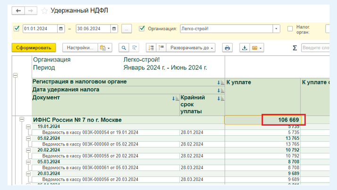Enable the Налог. орган checkbox
This screenshot has height=190, width=337.
pos(290,29)
